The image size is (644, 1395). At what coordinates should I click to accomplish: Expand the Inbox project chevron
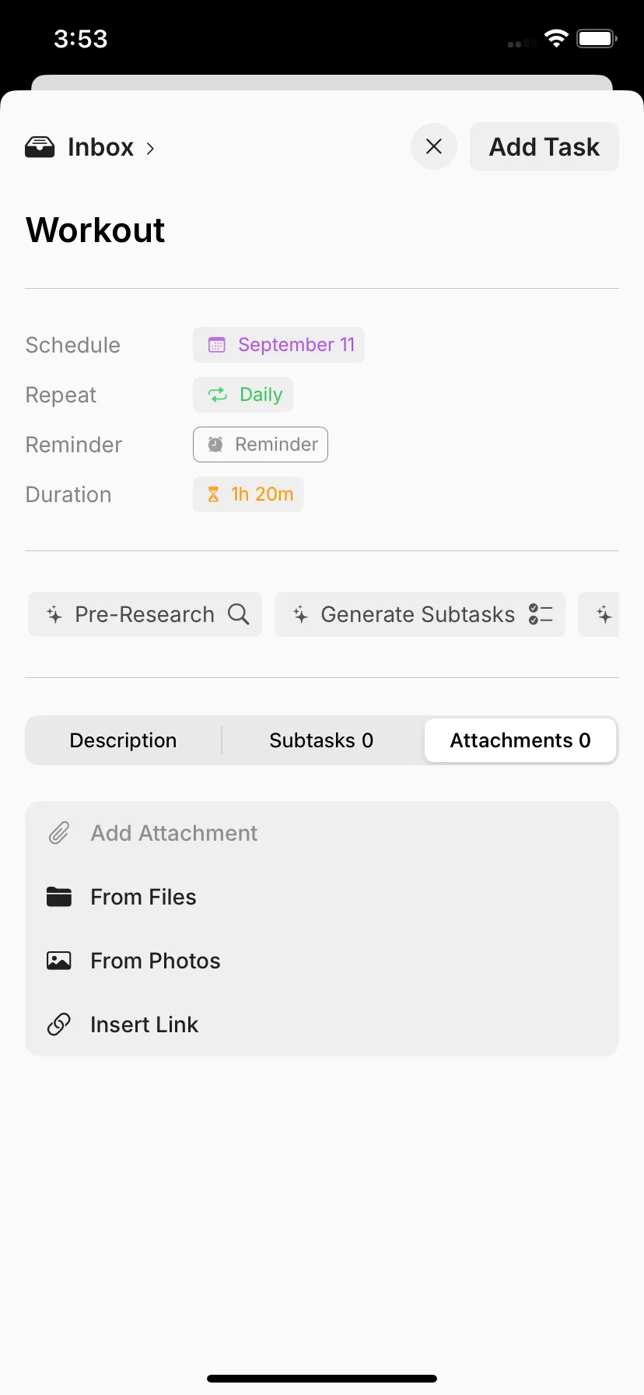click(x=150, y=148)
